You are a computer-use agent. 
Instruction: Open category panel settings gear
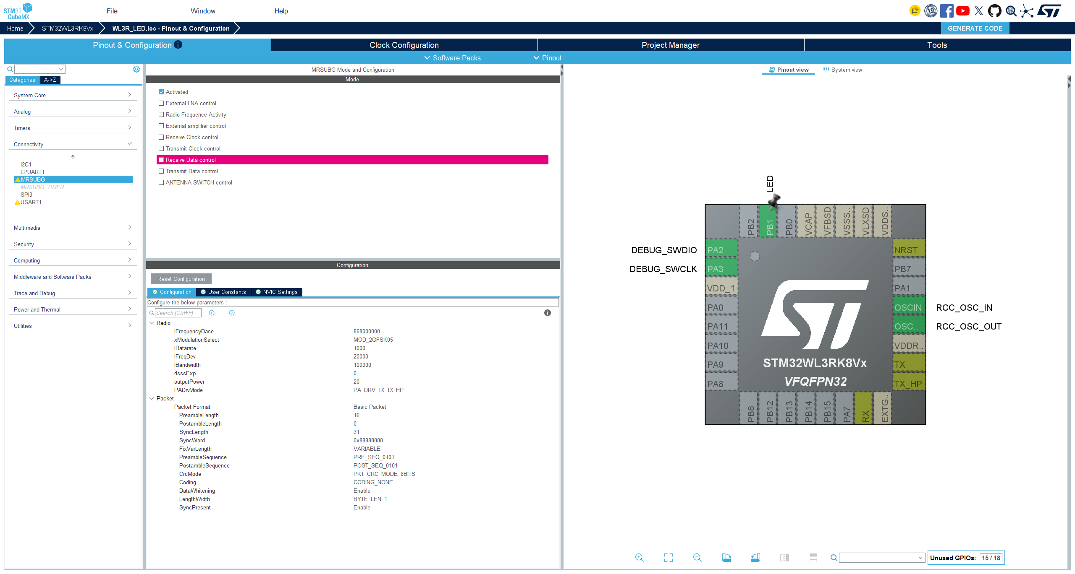(136, 69)
